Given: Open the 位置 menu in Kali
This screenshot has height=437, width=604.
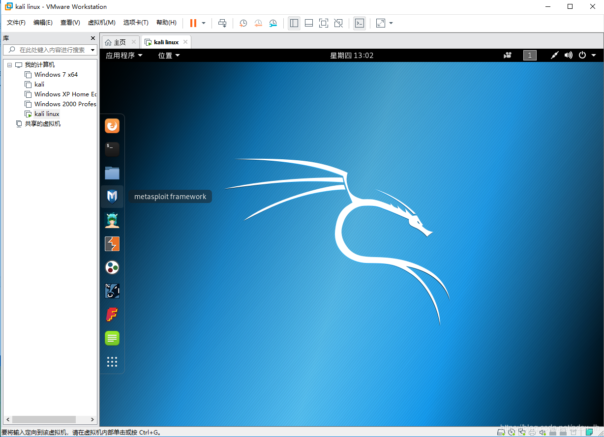Looking at the screenshot, I should tap(169, 56).
